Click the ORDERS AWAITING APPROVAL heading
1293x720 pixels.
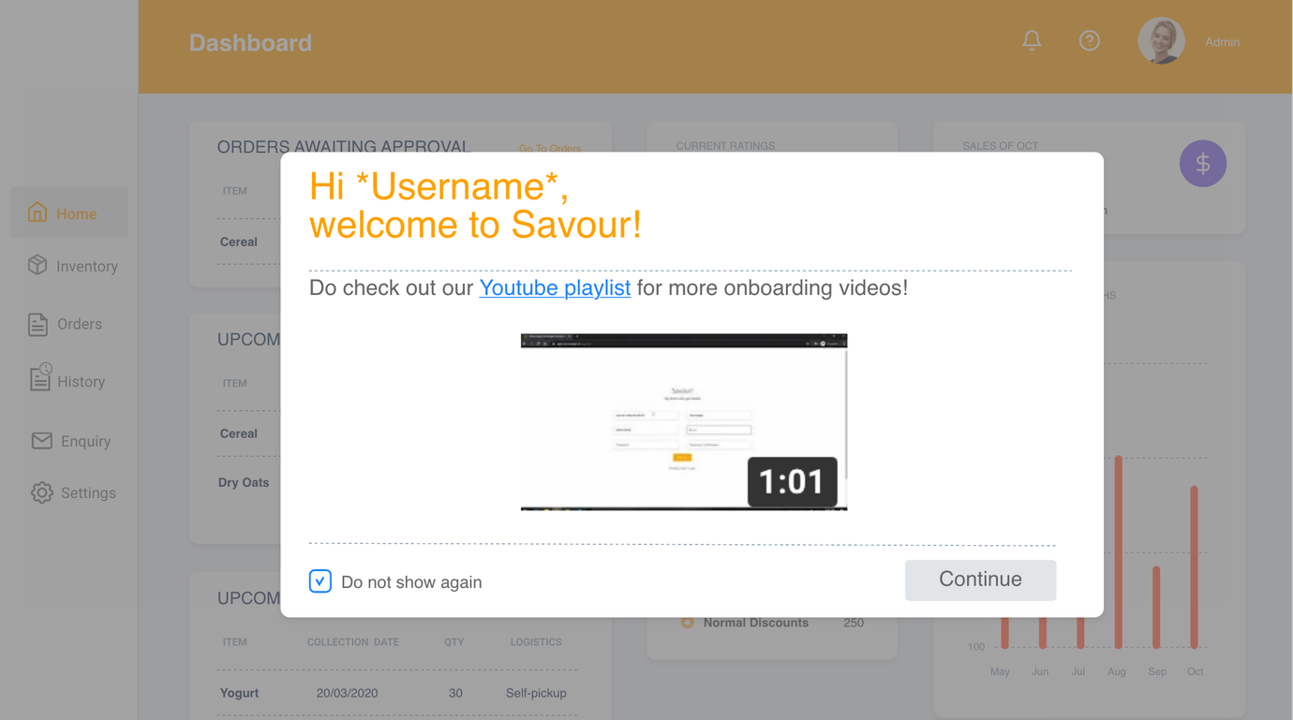(344, 146)
